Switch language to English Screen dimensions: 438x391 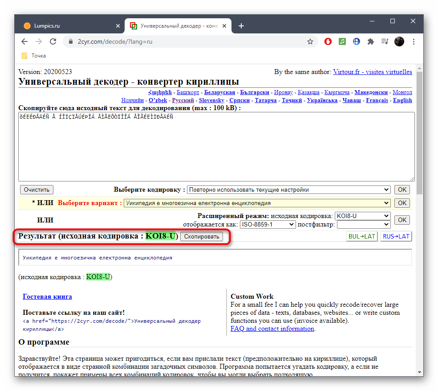click(x=402, y=100)
